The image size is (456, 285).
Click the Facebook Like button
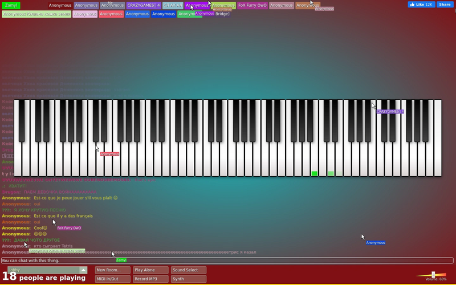click(421, 5)
